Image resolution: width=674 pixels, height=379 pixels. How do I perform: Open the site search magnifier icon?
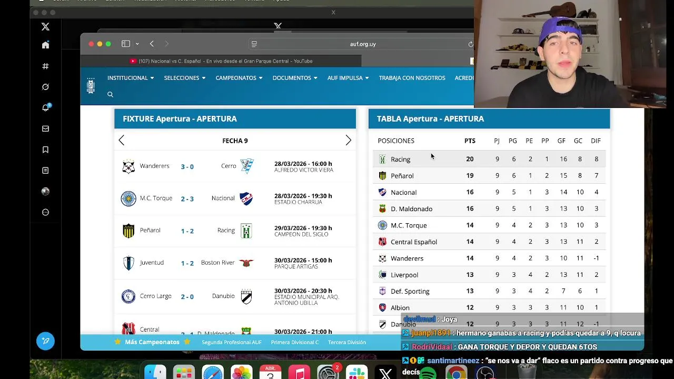(110, 94)
